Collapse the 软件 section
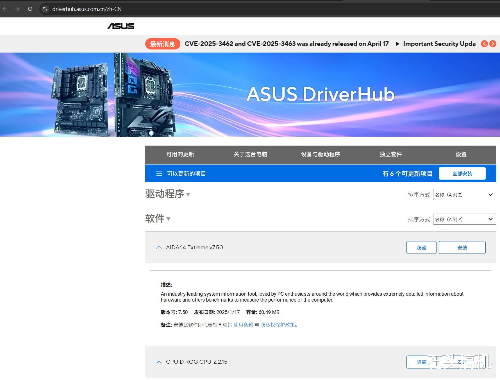500x380 pixels. click(x=168, y=219)
